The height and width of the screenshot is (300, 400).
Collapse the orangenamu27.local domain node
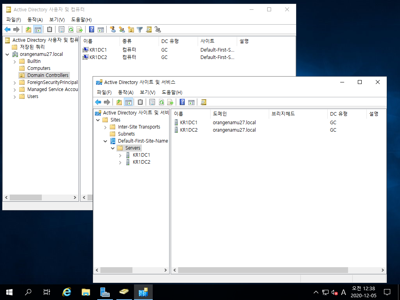7,54
